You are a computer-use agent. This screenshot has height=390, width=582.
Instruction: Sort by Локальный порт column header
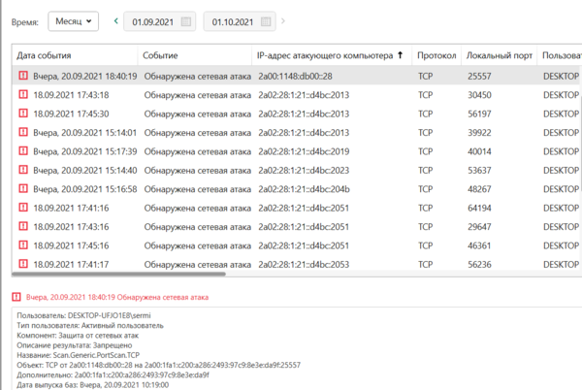point(498,55)
